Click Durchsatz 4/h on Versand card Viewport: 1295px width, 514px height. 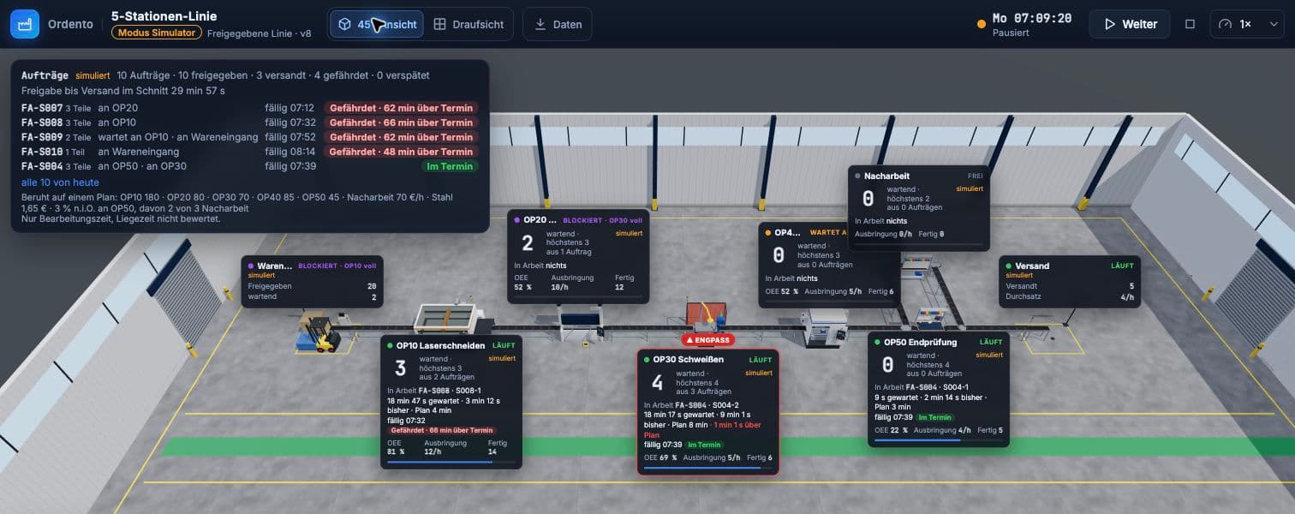click(x=1070, y=297)
